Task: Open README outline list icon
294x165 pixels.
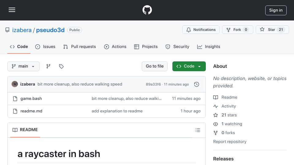Action: point(198,130)
